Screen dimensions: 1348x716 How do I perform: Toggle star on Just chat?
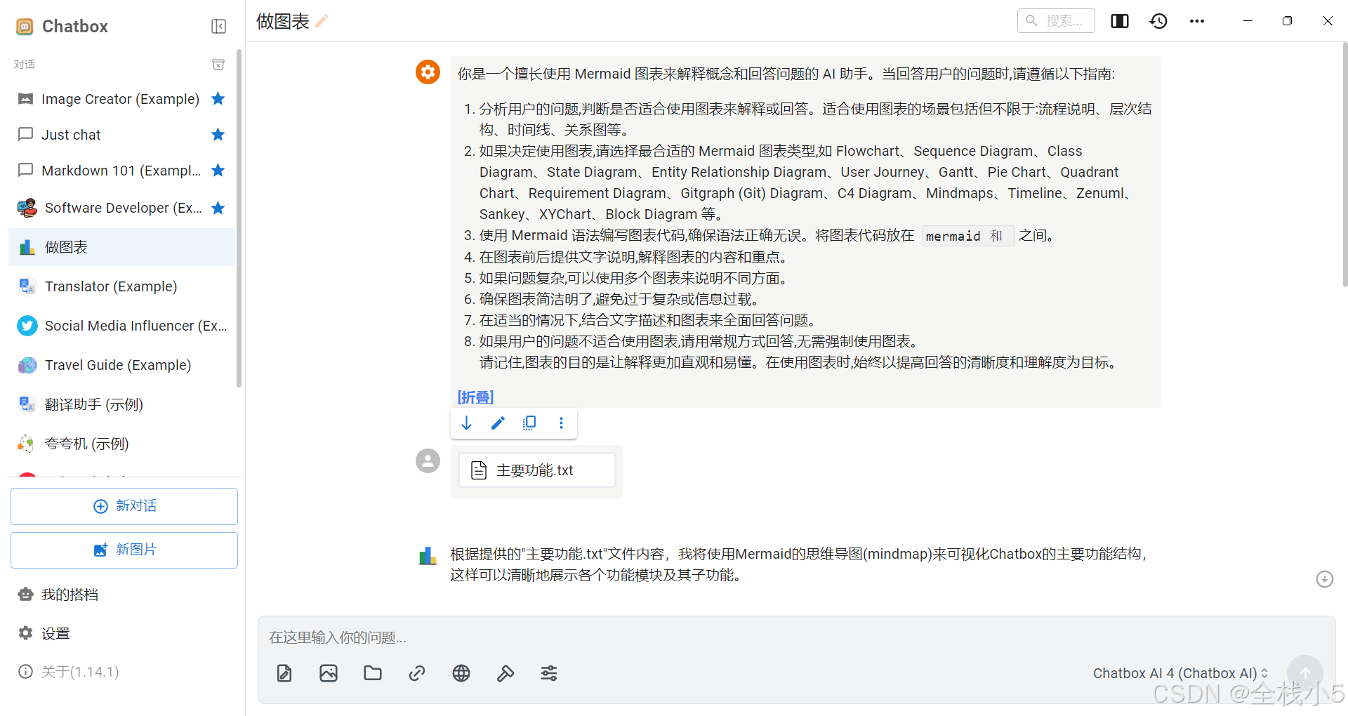pos(218,134)
